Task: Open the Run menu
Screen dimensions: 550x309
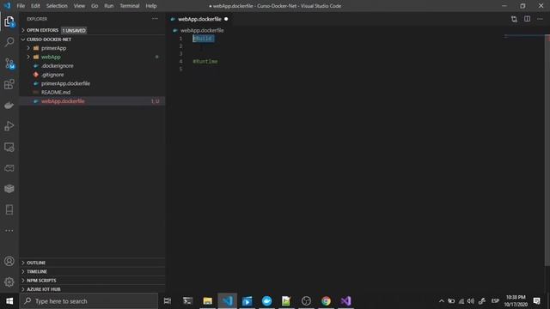Action: tap(109, 6)
